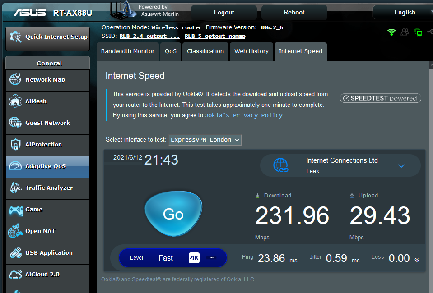Click the 0.00 loss value

[399, 258]
